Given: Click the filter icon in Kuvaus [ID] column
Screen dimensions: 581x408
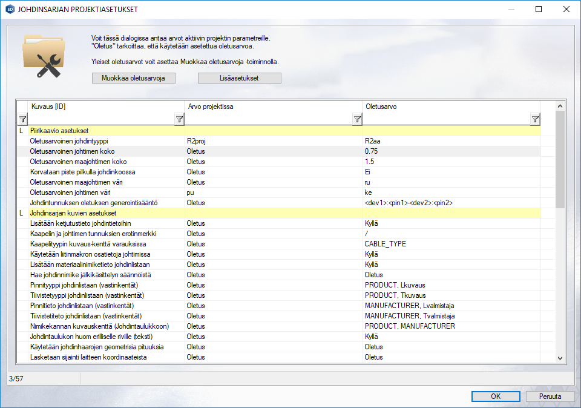Looking at the screenshot, I should 179,119.
